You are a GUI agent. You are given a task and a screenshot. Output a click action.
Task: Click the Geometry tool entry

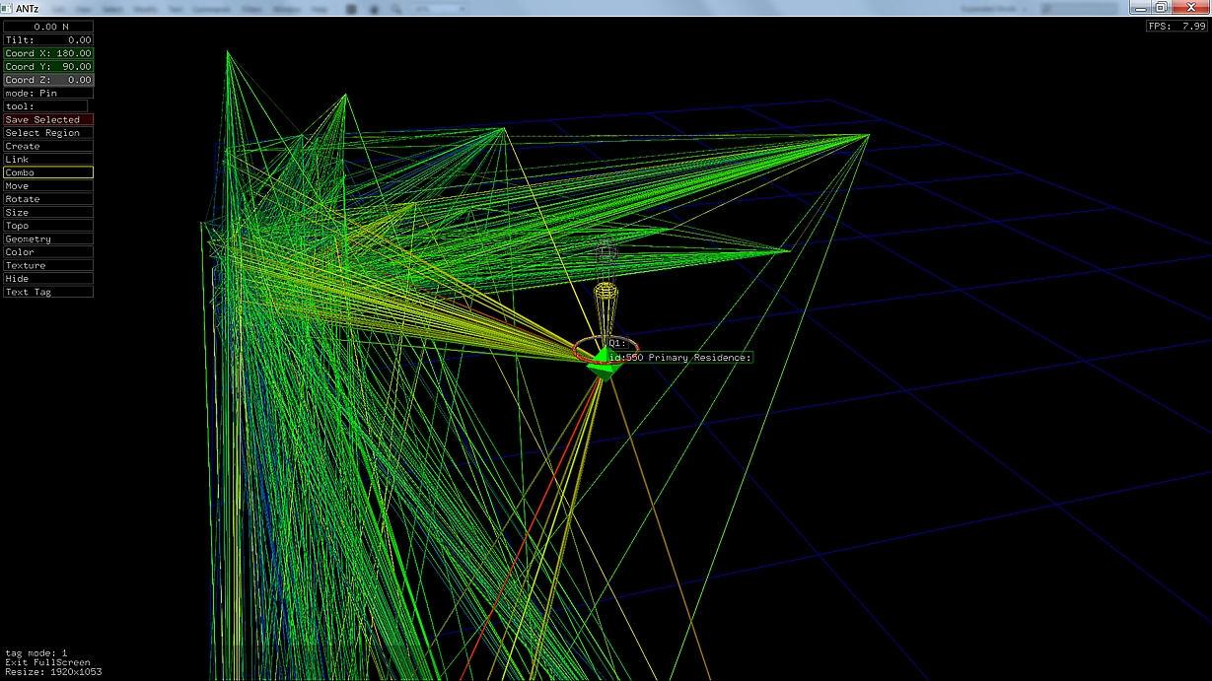coord(48,239)
